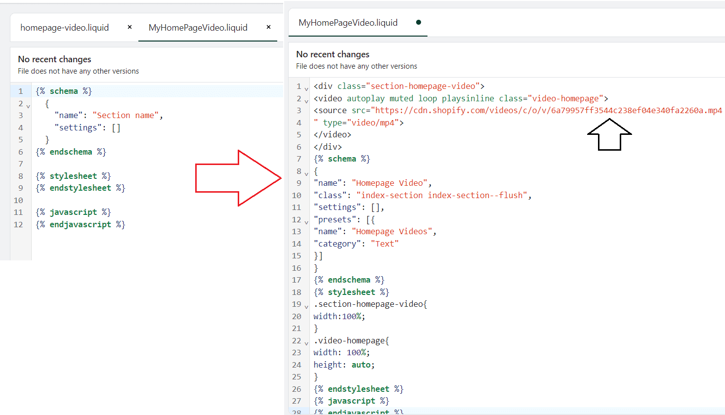725x415 pixels.
Task: Select the MyHomePageVideo.liquid tab in left editor
Action: [198, 28]
